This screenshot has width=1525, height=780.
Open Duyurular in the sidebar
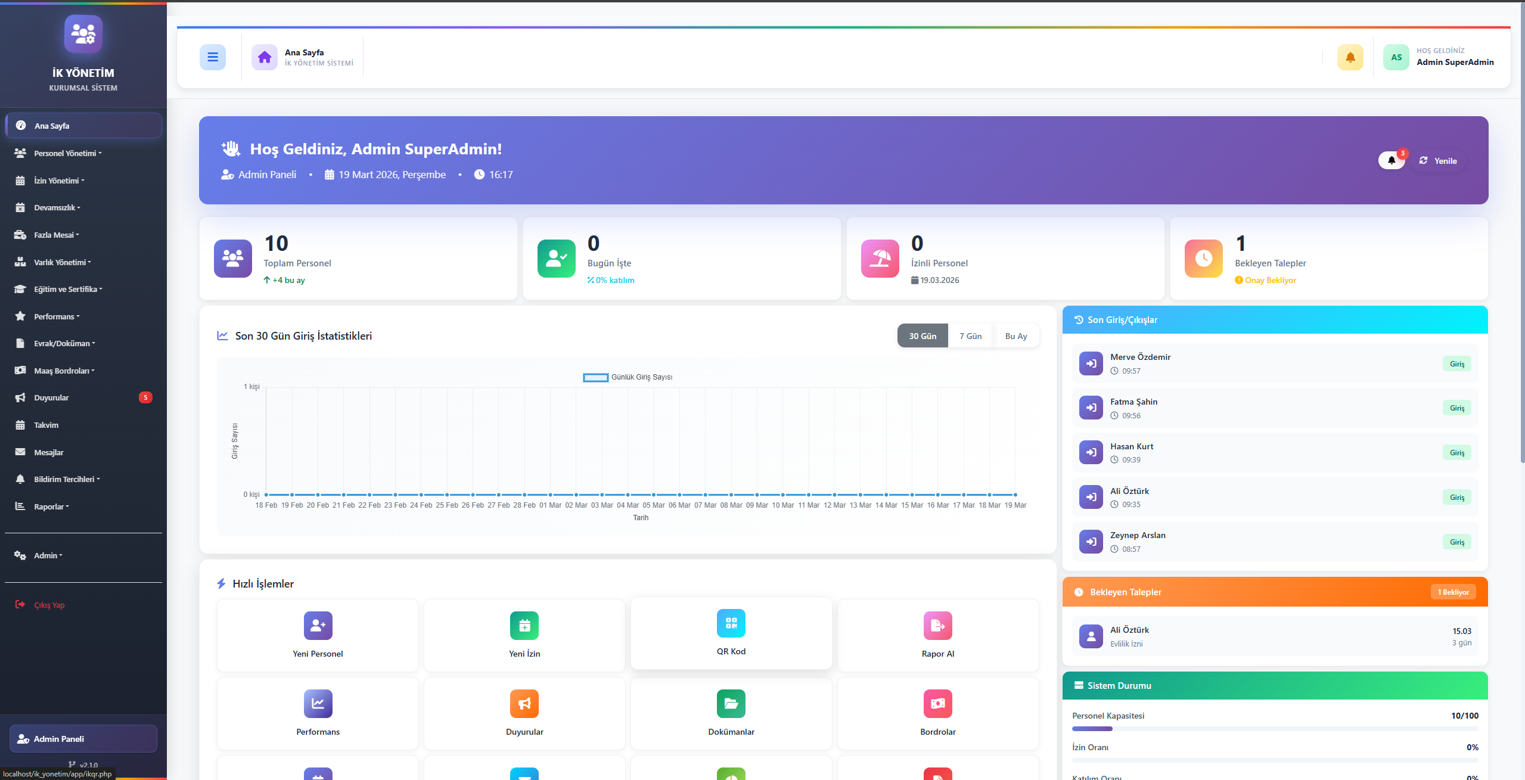tap(51, 397)
